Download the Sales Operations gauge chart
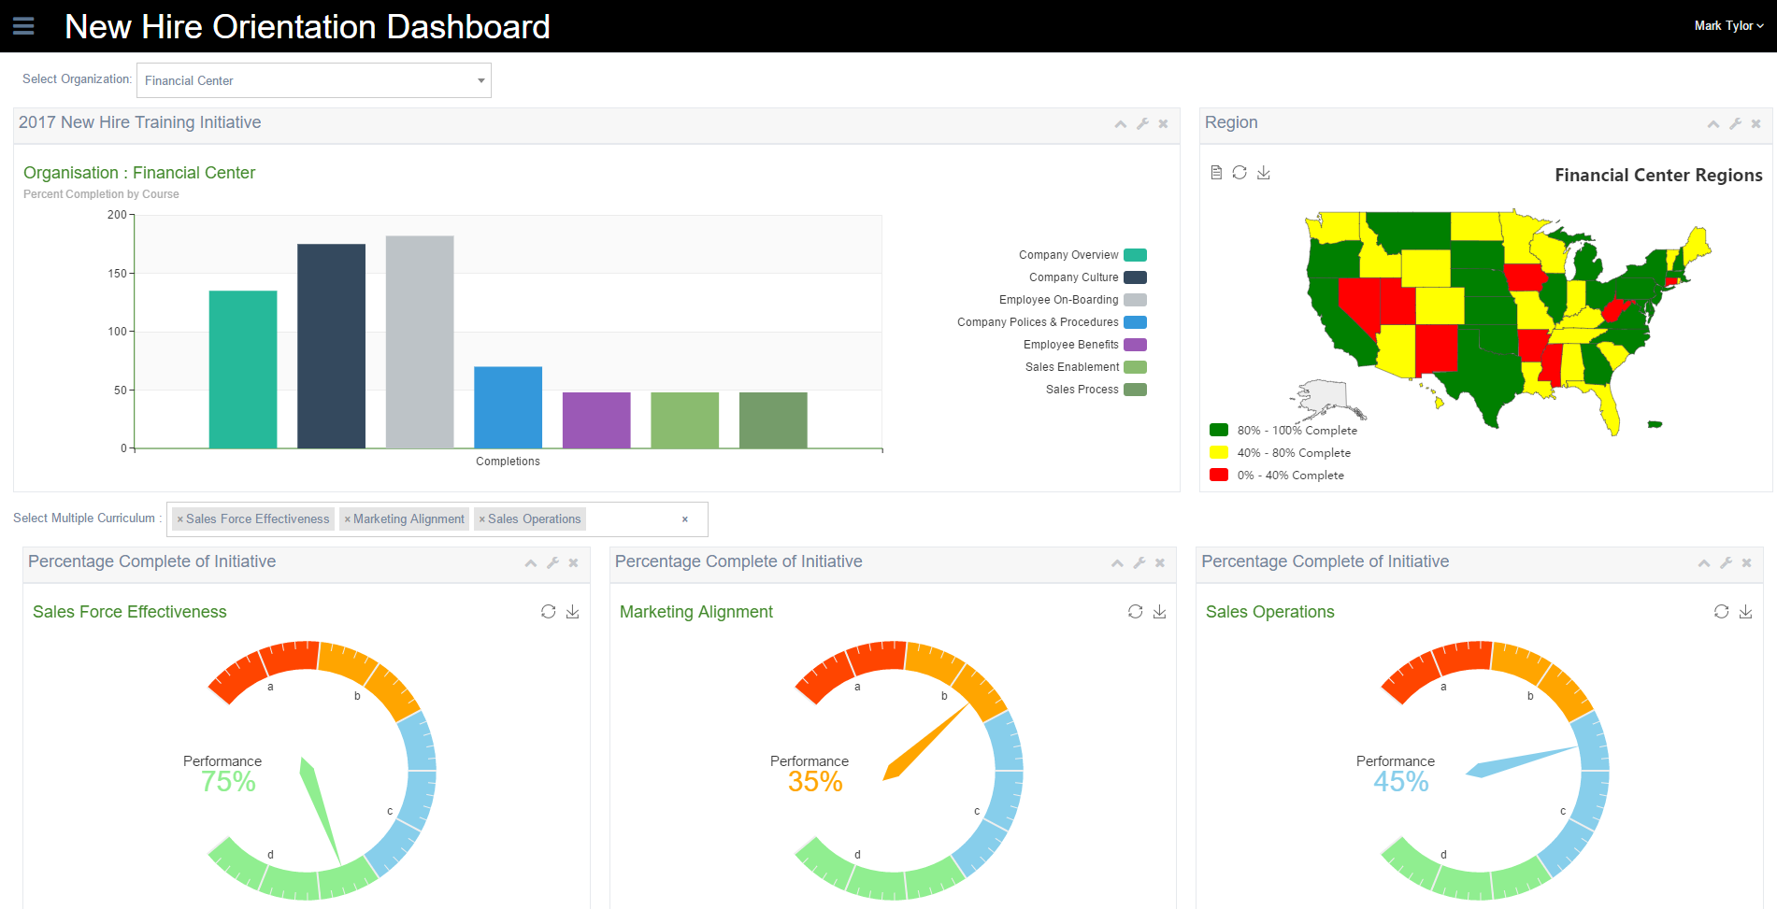The image size is (1777, 909). point(1746,612)
